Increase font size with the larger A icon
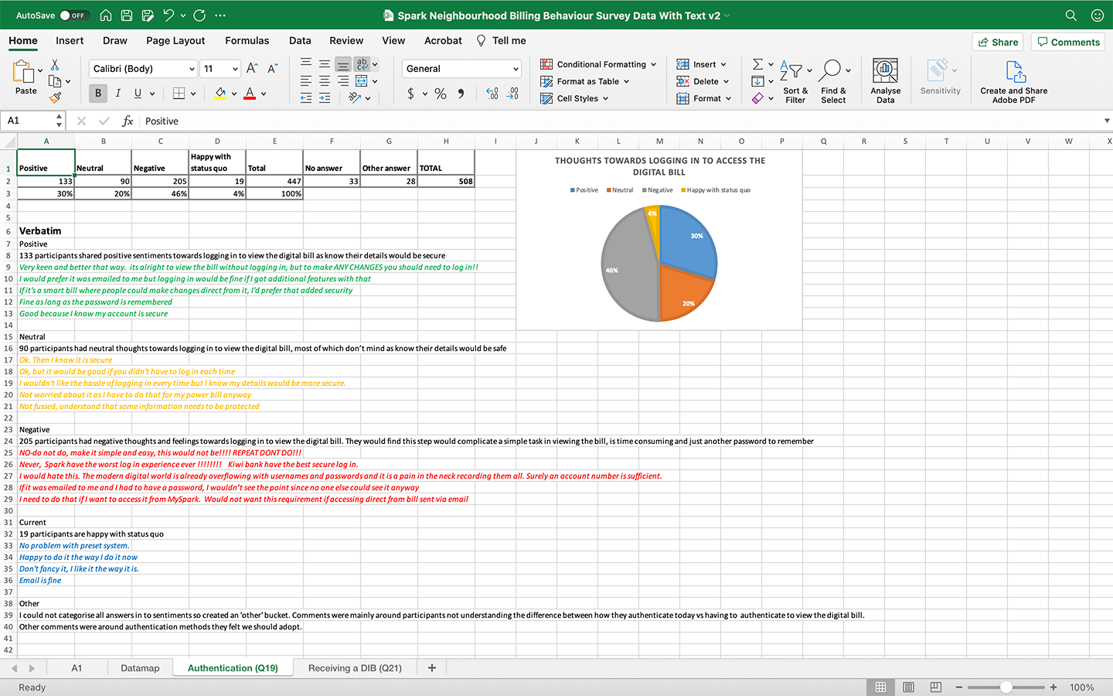The image size is (1113, 696). (252, 69)
